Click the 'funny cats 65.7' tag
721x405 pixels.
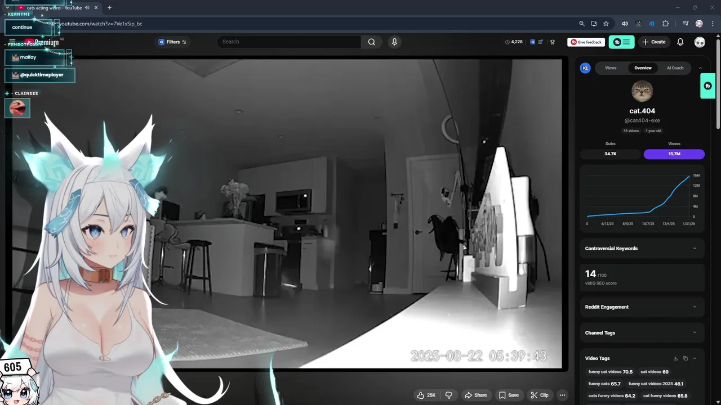604,384
